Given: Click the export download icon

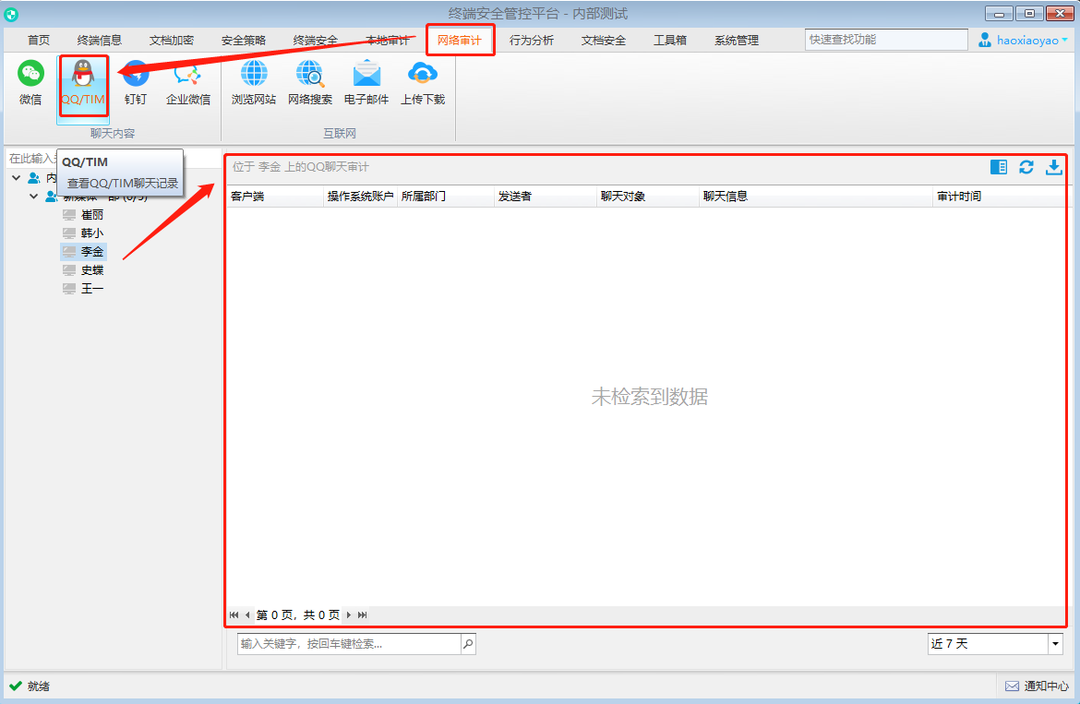Looking at the screenshot, I should [x=1054, y=167].
